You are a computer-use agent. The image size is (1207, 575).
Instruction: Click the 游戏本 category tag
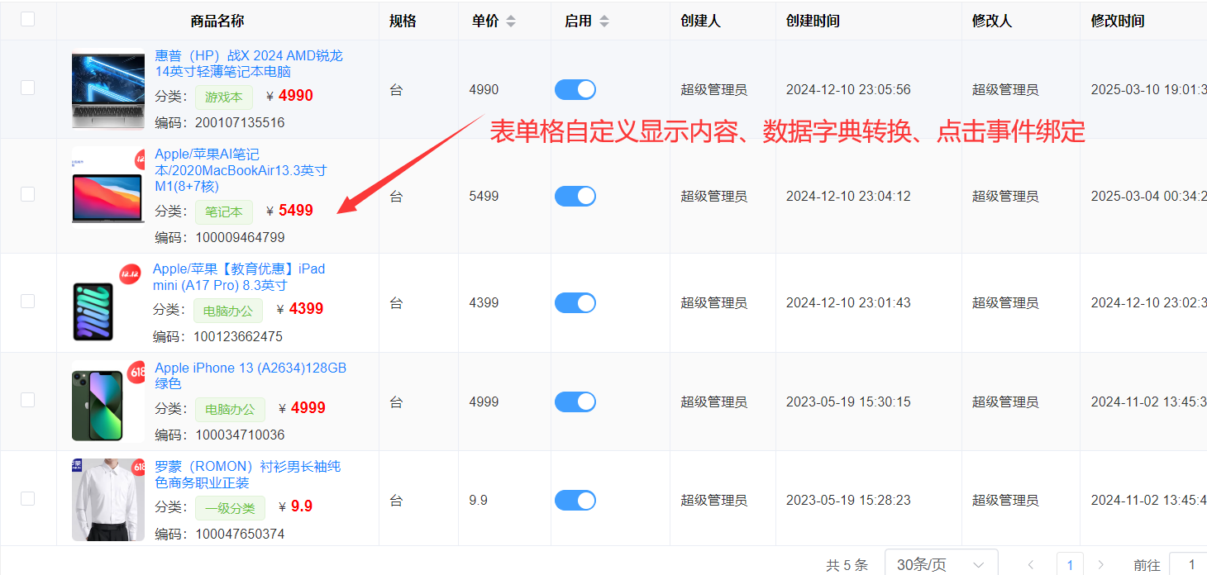tap(224, 97)
